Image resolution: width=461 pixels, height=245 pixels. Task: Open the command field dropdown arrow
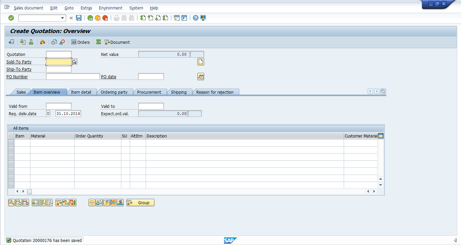click(63, 18)
